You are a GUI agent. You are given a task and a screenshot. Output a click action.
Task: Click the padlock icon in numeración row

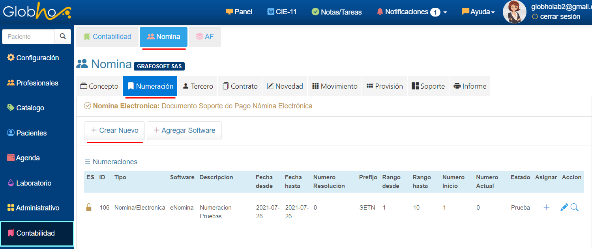(x=89, y=207)
